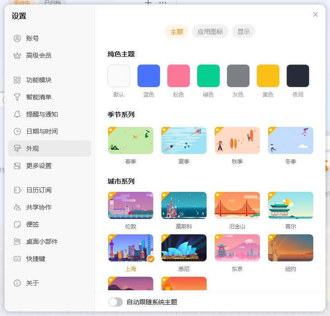Select the 东京 city theme
Viewport: 330px width, 316px height.
pos(237,248)
